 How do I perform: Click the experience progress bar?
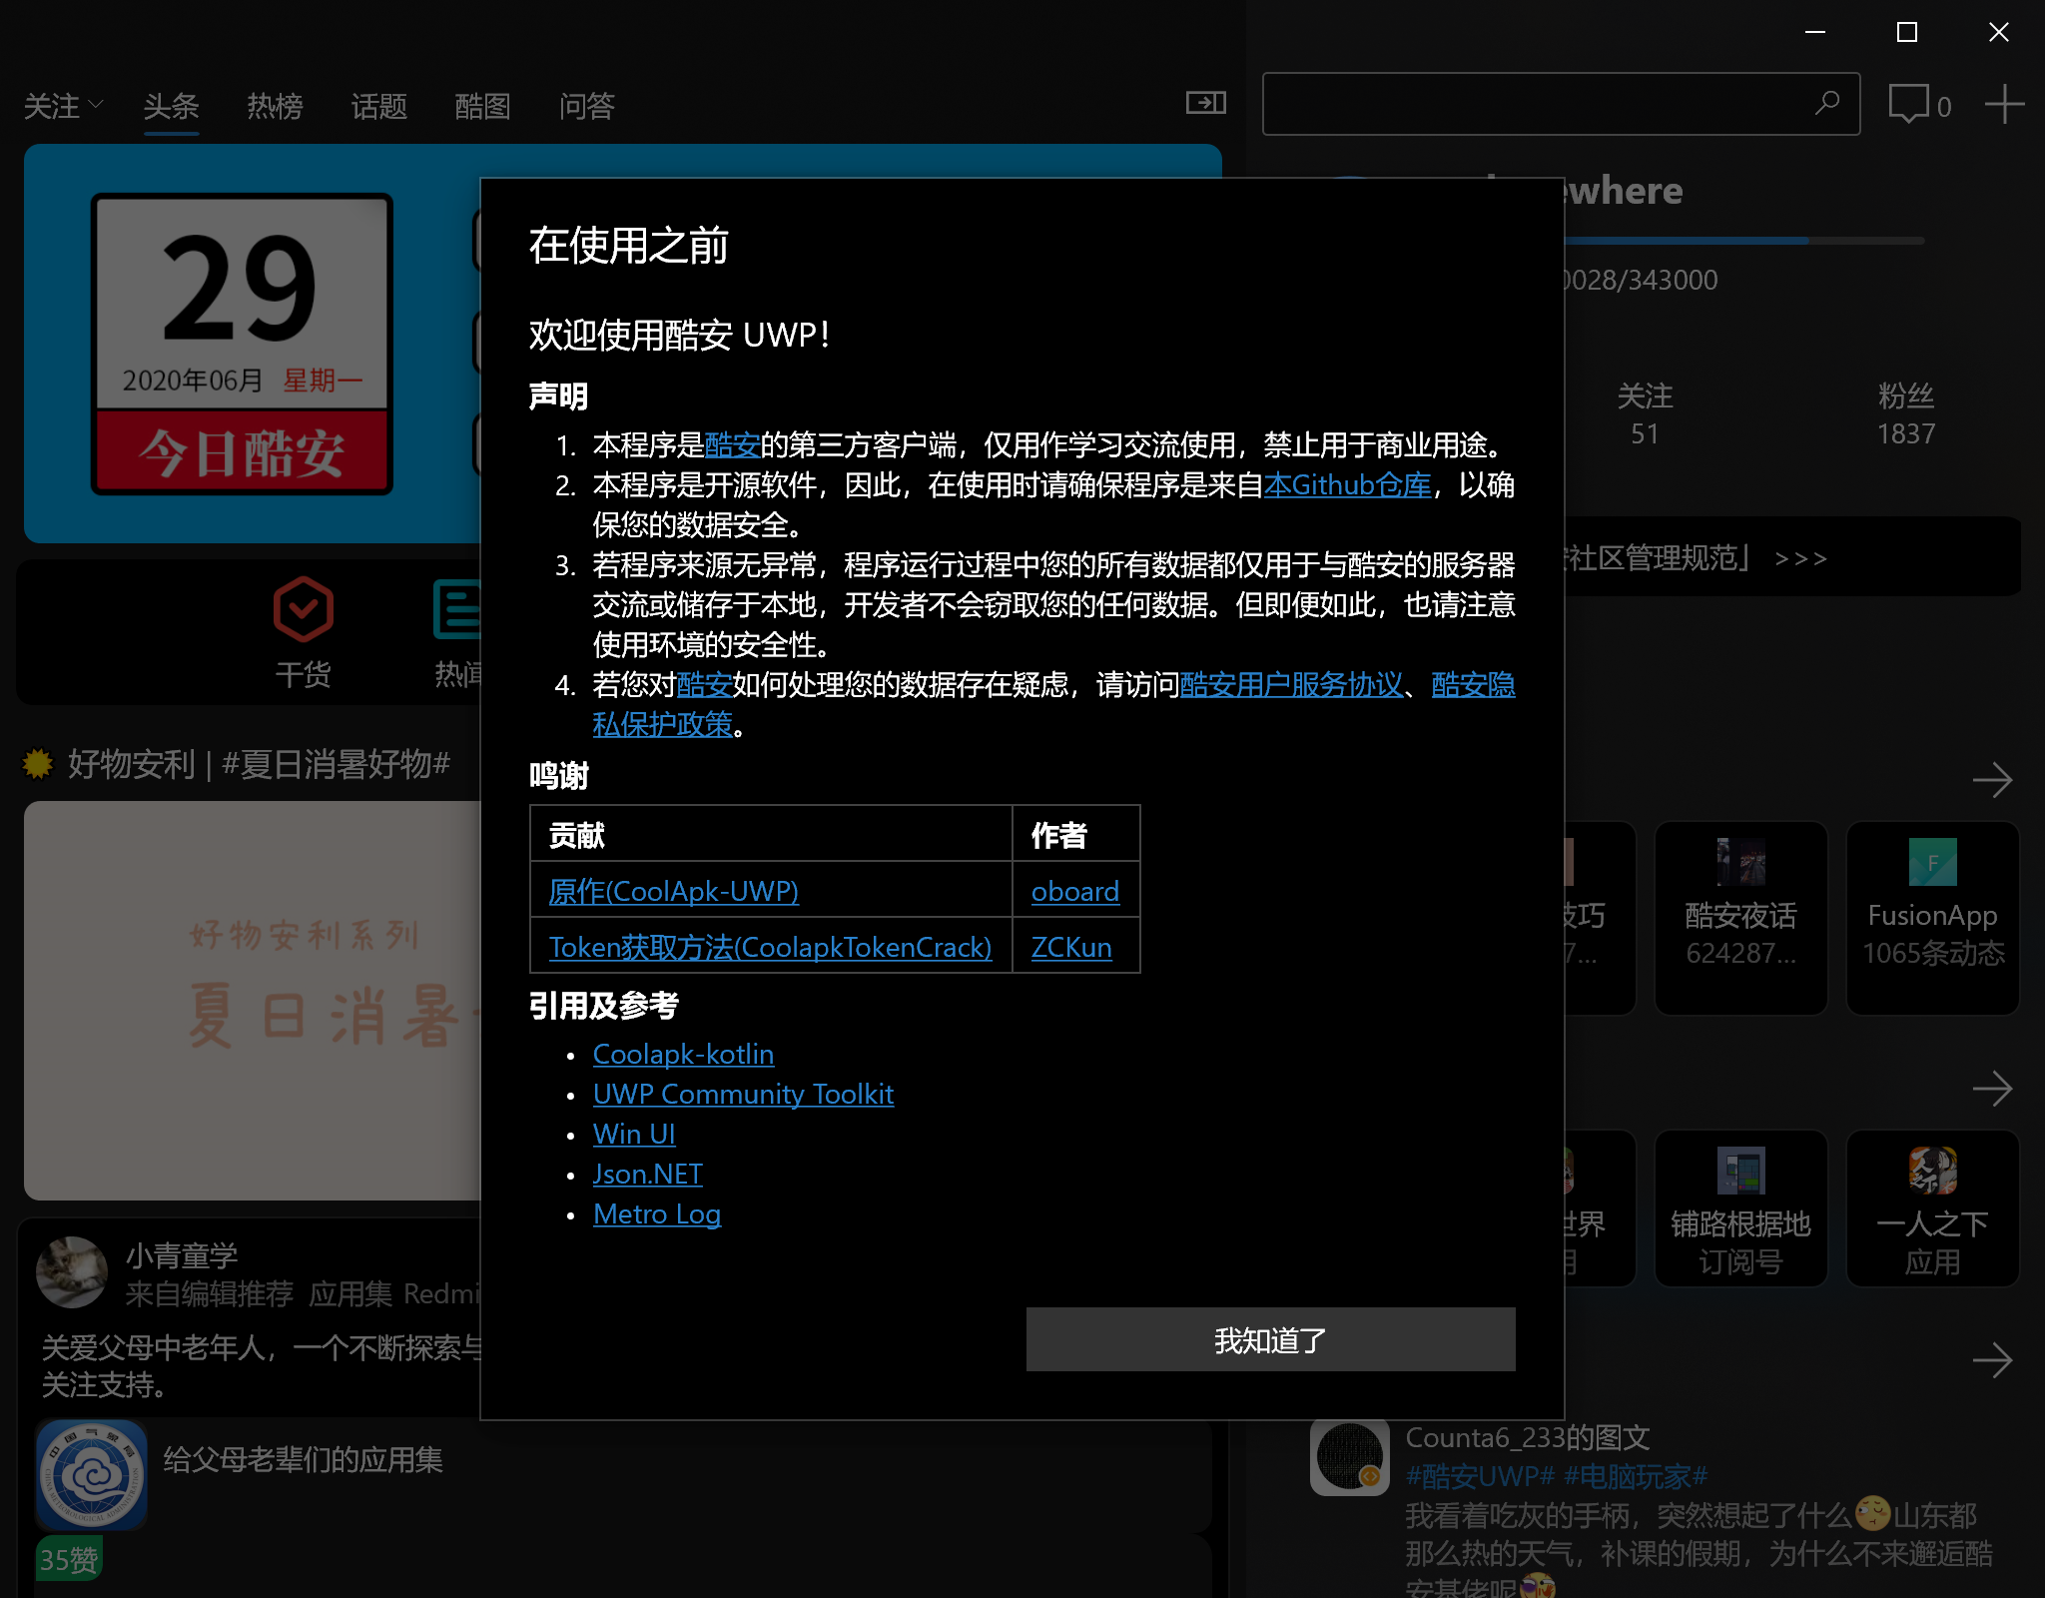(x=1742, y=241)
